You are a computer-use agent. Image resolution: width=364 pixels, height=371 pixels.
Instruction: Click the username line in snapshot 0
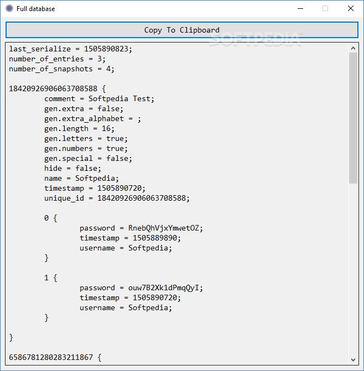pos(126,248)
